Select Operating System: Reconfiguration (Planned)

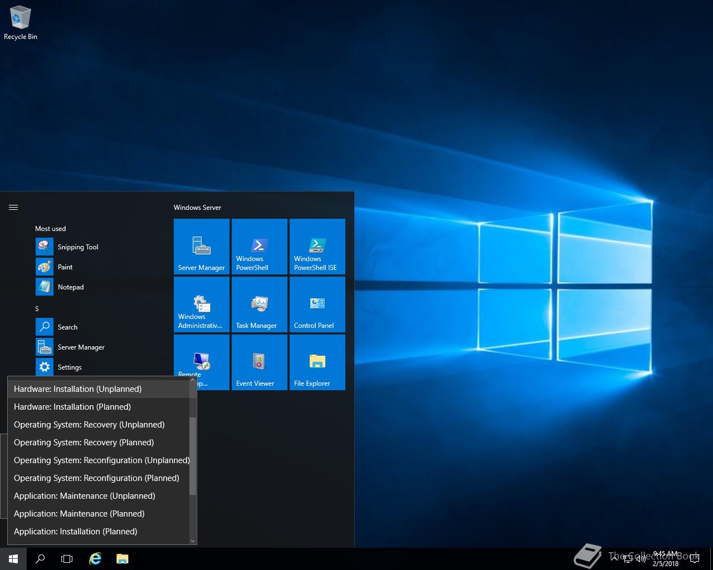(96, 478)
